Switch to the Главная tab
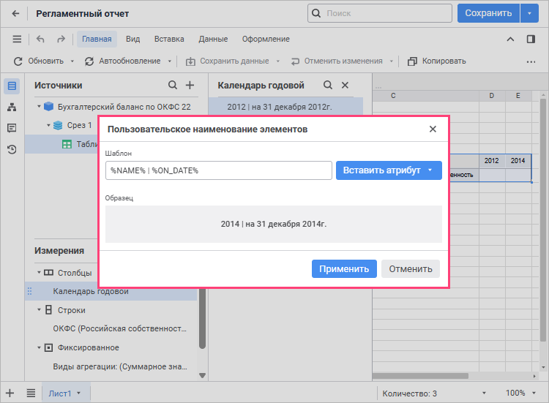 click(97, 39)
